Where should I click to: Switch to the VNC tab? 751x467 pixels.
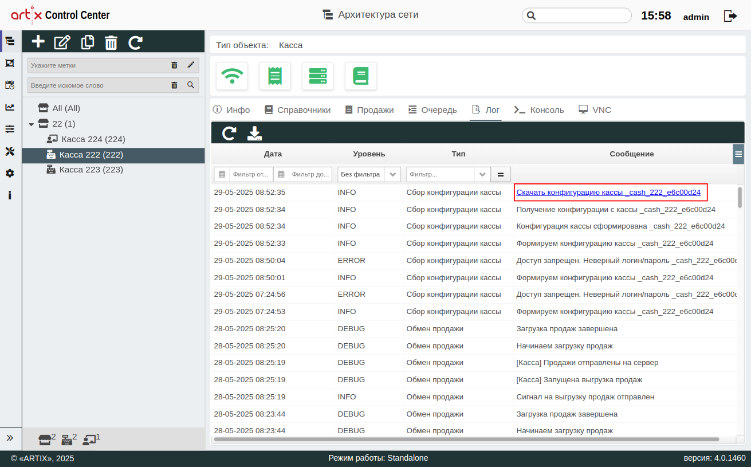coord(595,110)
